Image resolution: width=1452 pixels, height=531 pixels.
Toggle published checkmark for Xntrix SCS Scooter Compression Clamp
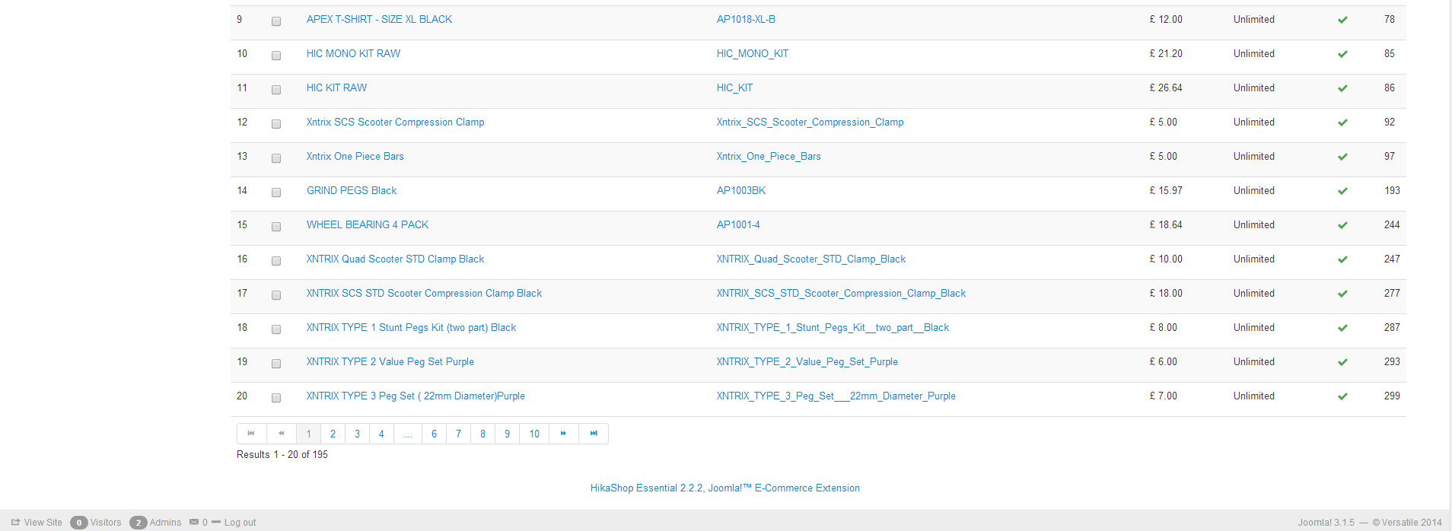[1342, 122]
